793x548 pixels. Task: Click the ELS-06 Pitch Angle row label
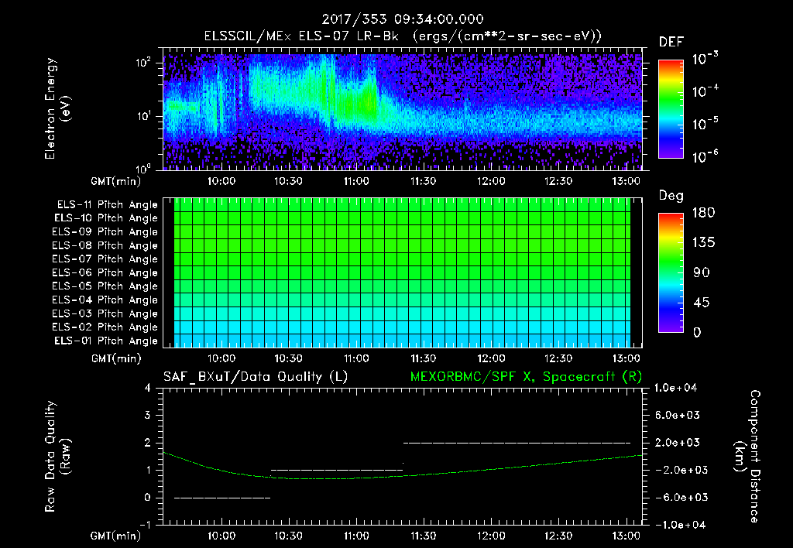pyautogui.click(x=105, y=272)
